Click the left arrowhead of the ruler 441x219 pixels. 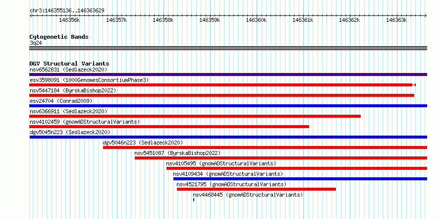click(31, 15)
